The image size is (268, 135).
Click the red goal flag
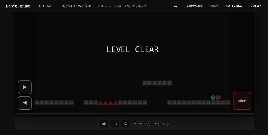pyautogui.click(x=218, y=98)
